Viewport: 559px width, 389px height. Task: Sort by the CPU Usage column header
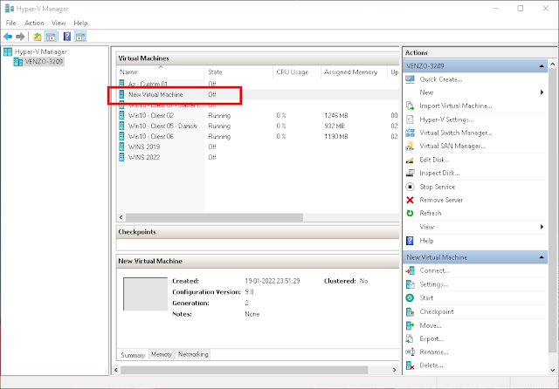[x=297, y=72]
